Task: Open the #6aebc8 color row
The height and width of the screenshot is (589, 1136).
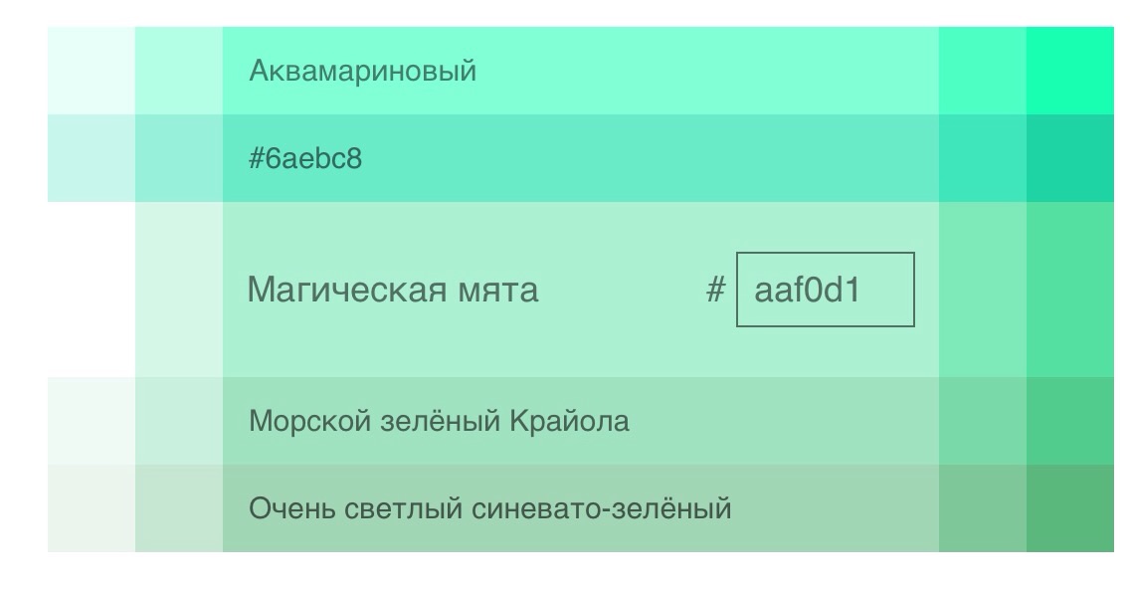Action: pyautogui.click(x=580, y=158)
